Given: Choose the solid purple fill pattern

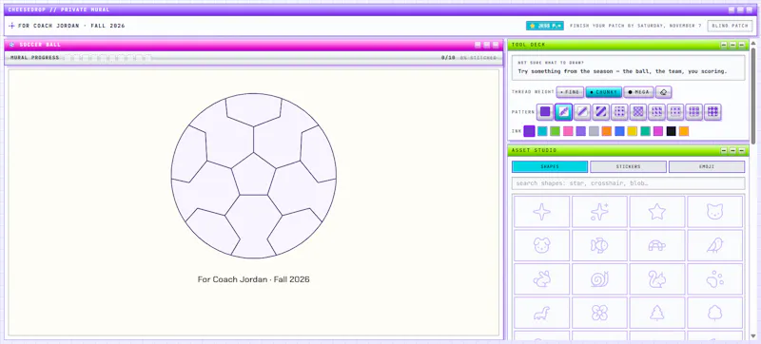Looking at the screenshot, I should pos(545,112).
